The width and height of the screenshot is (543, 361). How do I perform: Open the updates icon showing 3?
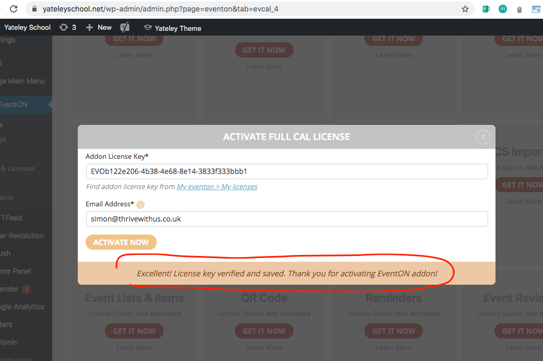pos(68,27)
